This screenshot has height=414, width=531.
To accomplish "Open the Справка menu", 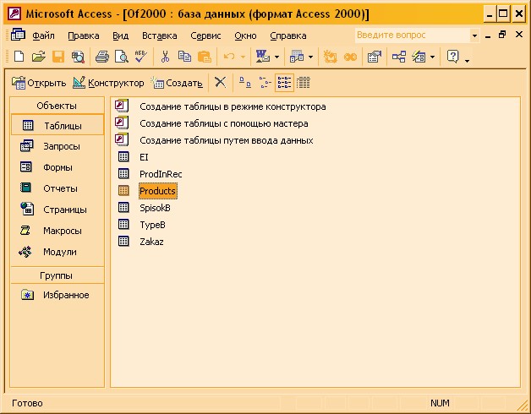I will point(288,35).
